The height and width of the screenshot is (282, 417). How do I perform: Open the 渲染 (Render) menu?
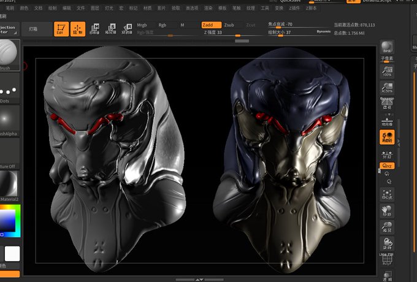(x=208, y=8)
